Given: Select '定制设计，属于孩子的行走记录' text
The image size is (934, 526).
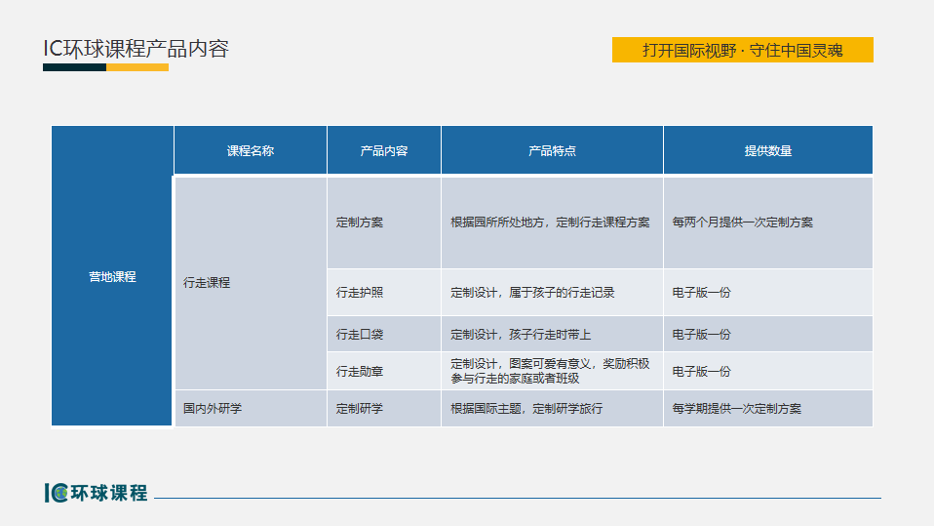Looking at the screenshot, I should [x=532, y=292].
